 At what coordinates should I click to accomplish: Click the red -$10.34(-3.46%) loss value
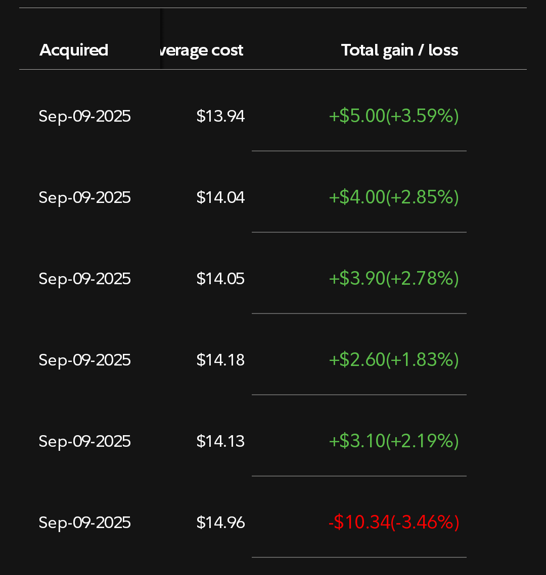[394, 522]
